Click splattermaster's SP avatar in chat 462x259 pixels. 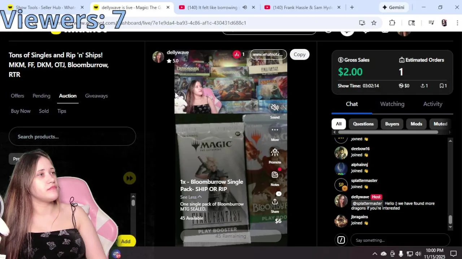[341, 185]
